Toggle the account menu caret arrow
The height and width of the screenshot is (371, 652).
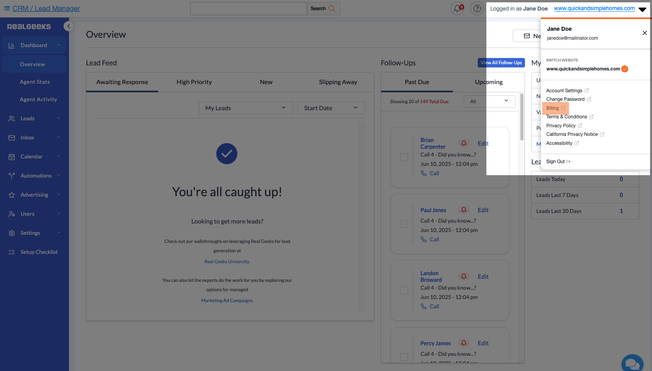pyautogui.click(x=643, y=9)
